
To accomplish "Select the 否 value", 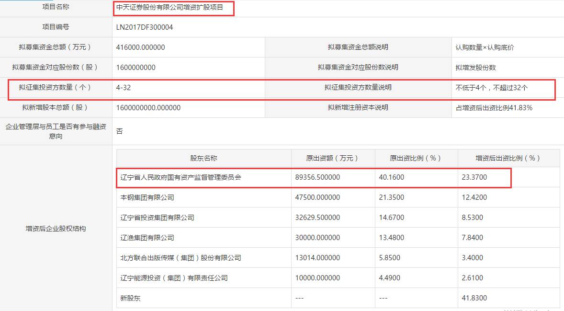I will 119,131.
